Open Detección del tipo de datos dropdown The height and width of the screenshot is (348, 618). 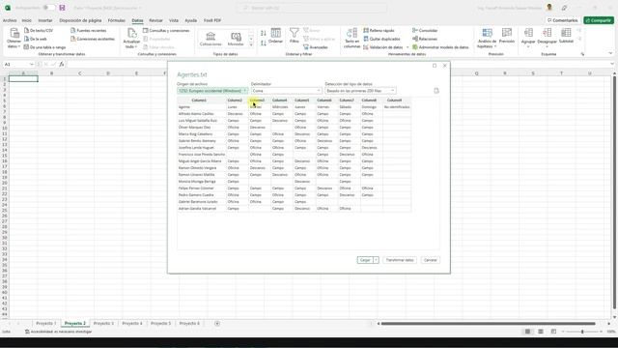[360, 91]
